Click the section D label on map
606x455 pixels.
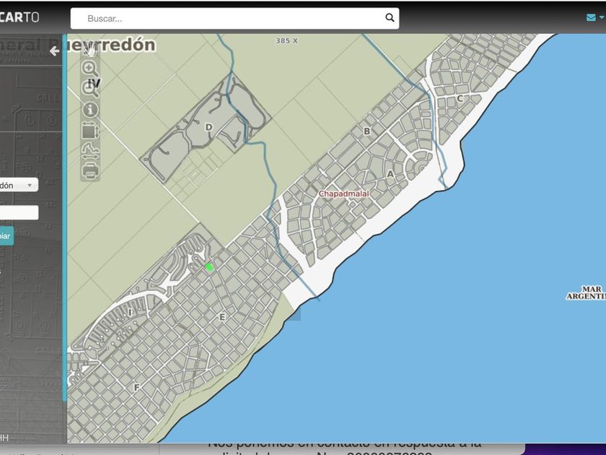(208, 127)
